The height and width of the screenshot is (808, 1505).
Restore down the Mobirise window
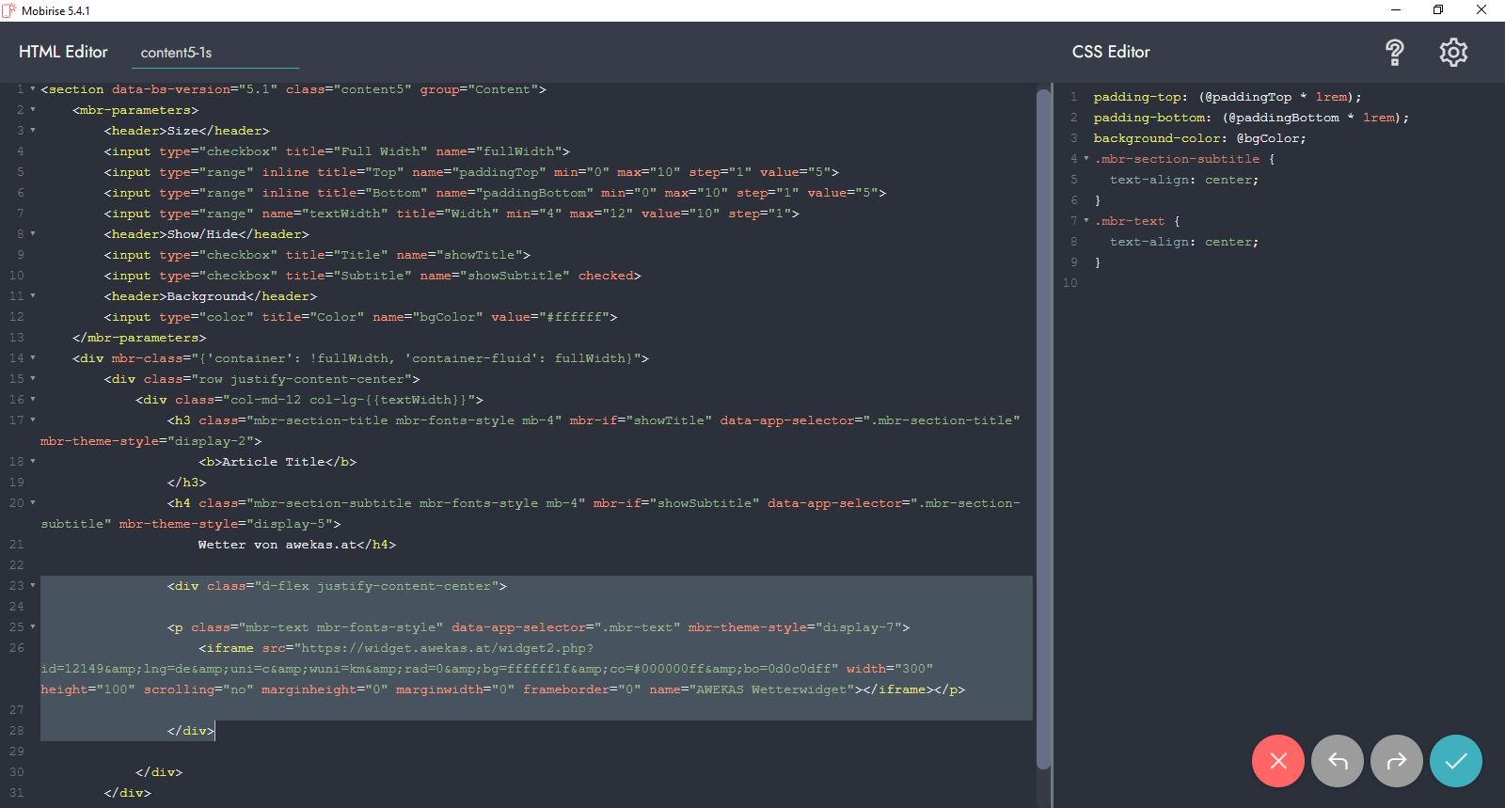tap(1437, 10)
